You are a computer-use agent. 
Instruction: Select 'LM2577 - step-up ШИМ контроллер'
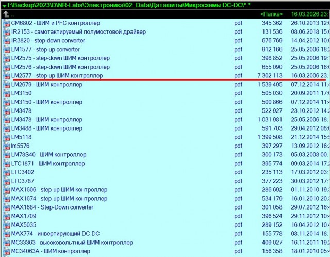coord(57,76)
